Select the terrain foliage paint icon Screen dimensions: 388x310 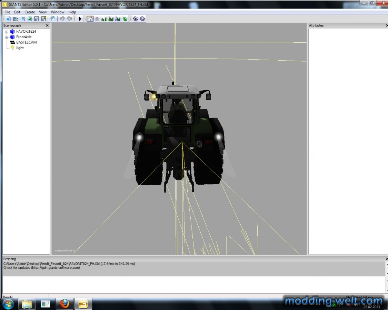(125, 19)
